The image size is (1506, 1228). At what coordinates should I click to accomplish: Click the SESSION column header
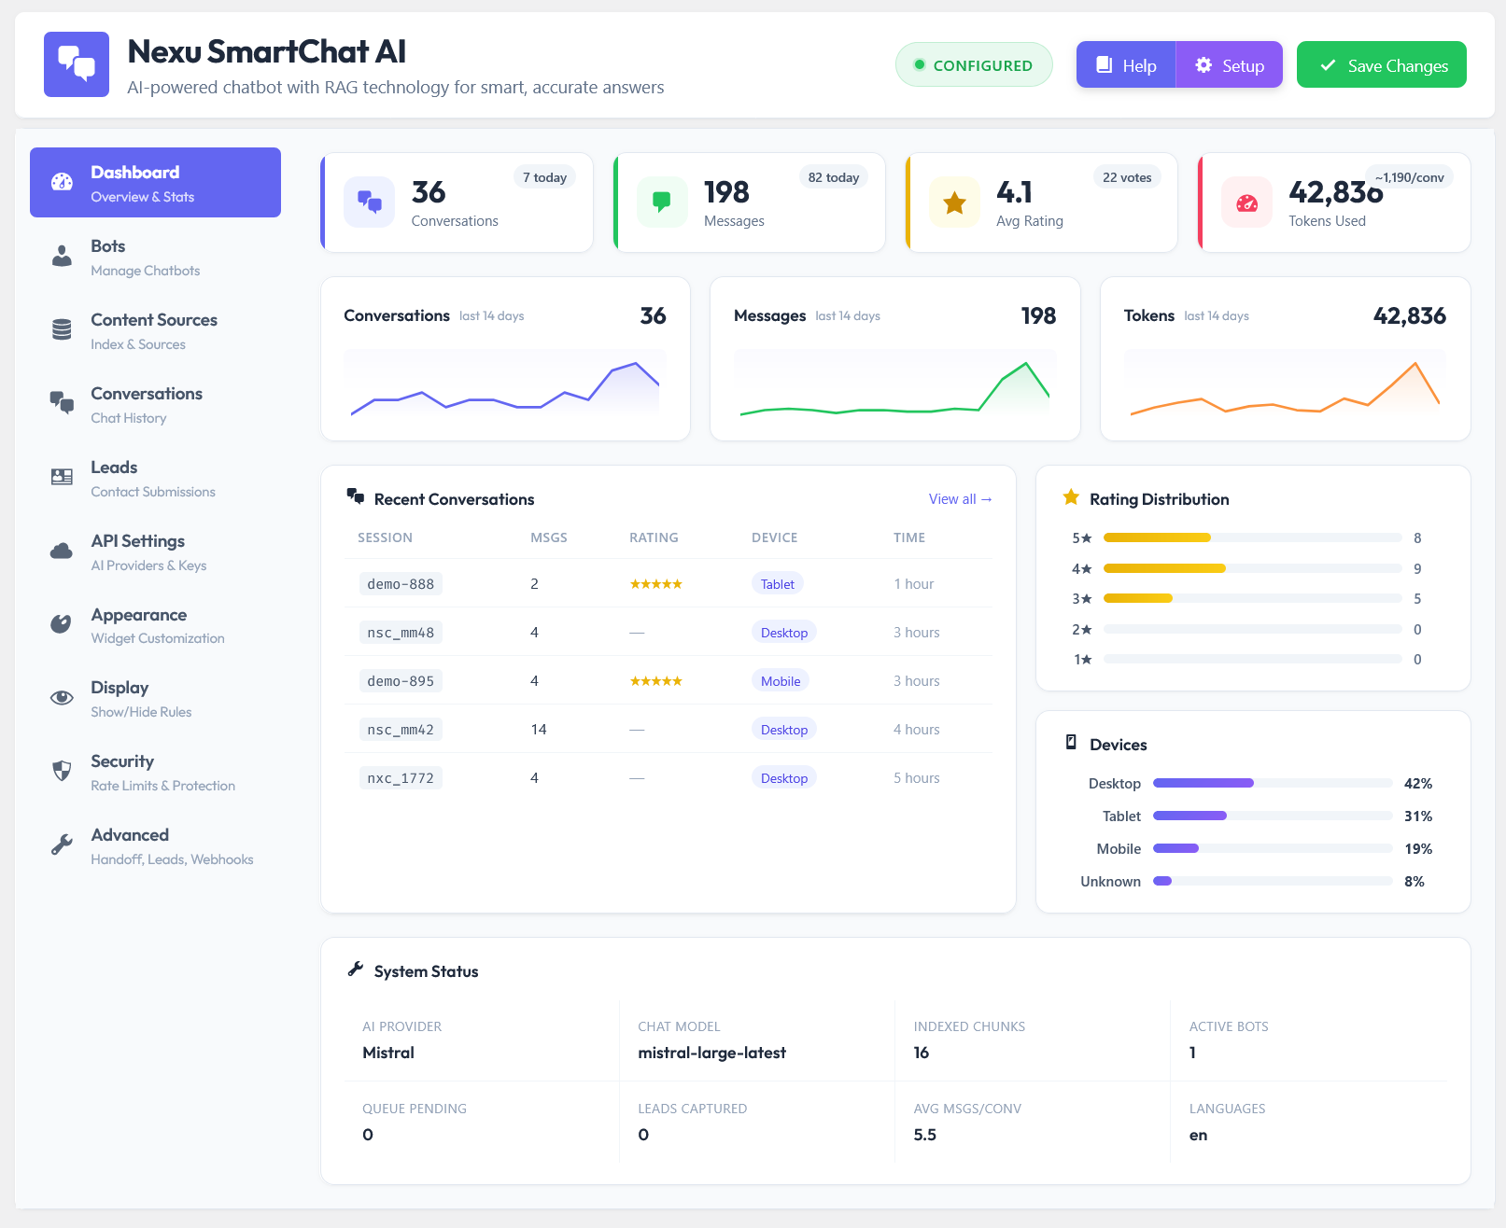pyautogui.click(x=385, y=537)
